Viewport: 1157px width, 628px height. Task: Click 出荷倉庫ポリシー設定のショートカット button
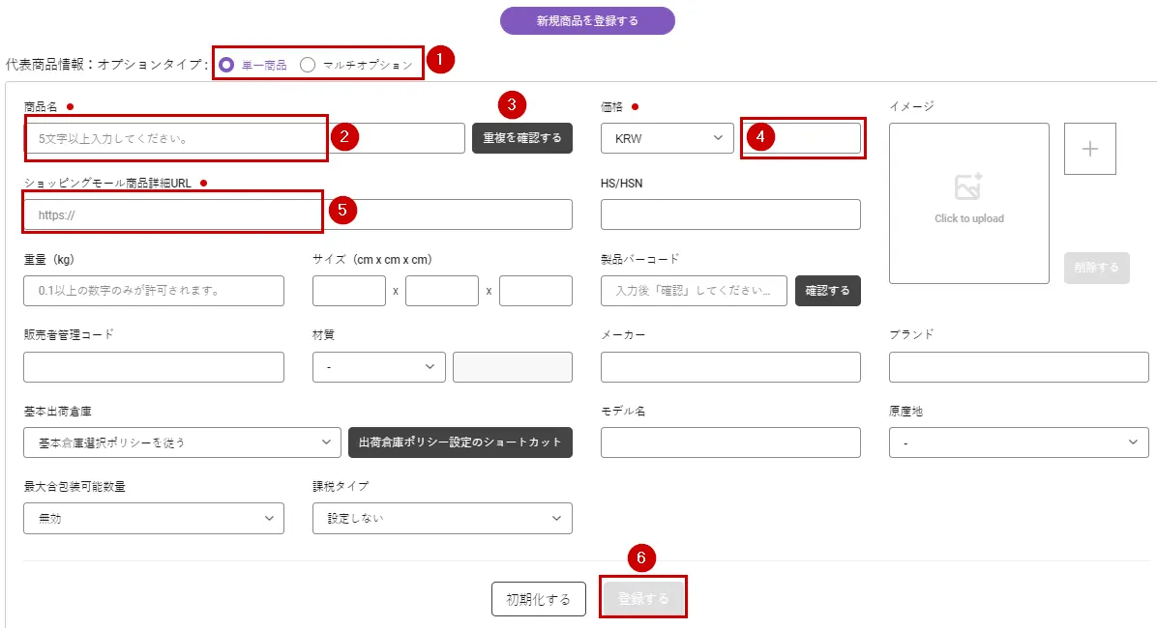[x=460, y=442]
